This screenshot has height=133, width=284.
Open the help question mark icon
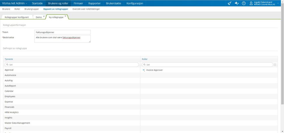tap(244, 3)
